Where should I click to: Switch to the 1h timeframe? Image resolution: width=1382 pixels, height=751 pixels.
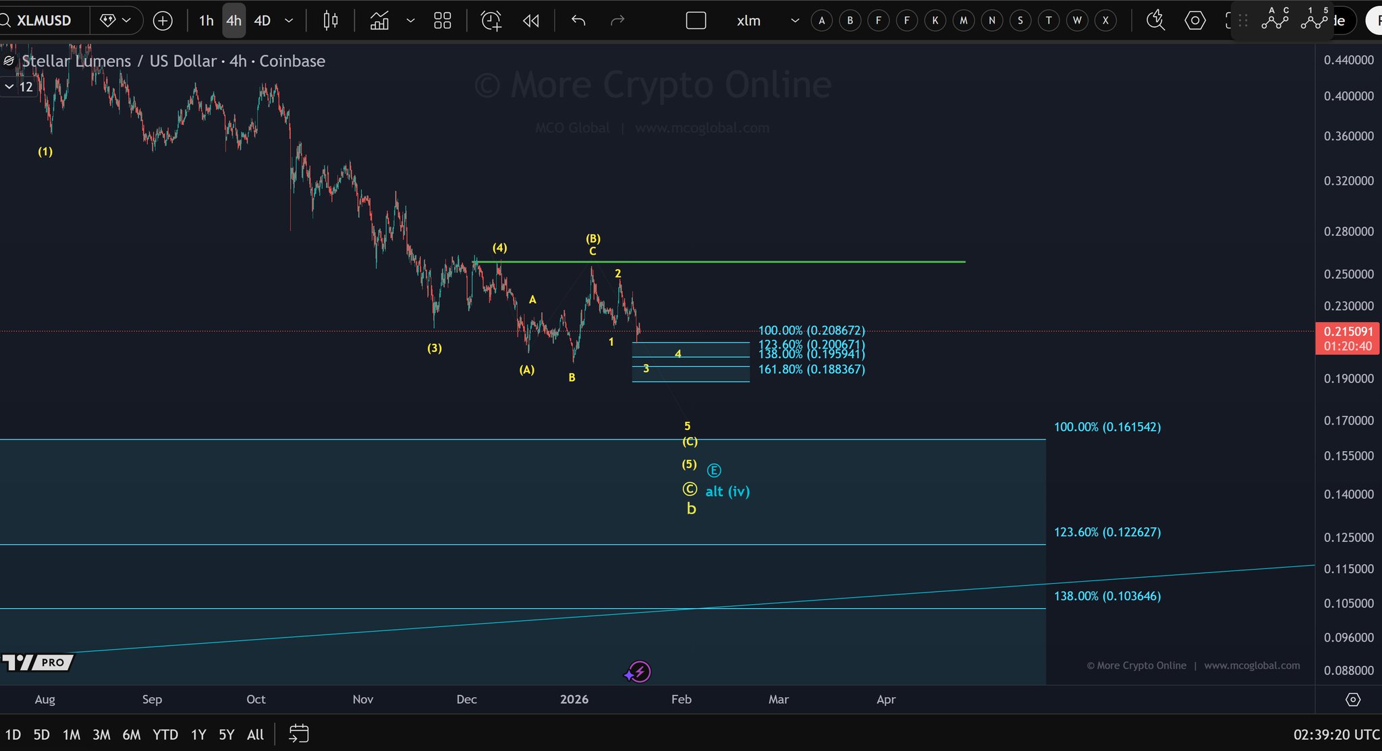(206, 21)
